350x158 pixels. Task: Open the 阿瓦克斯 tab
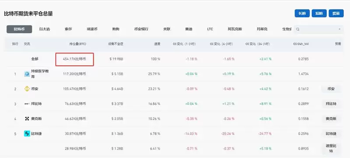(x=235, y=29)
